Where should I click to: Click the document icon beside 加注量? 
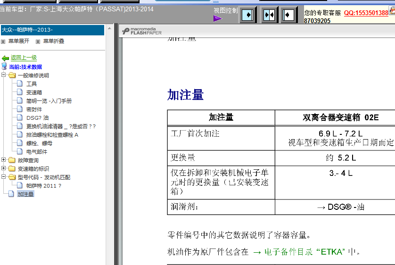[11, 194]
